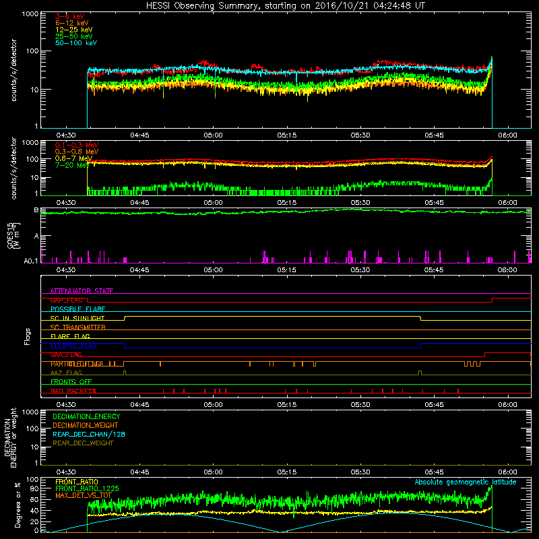
Task: Select the ATTENUATOR_STATE flag label
Action: (82, 291)
